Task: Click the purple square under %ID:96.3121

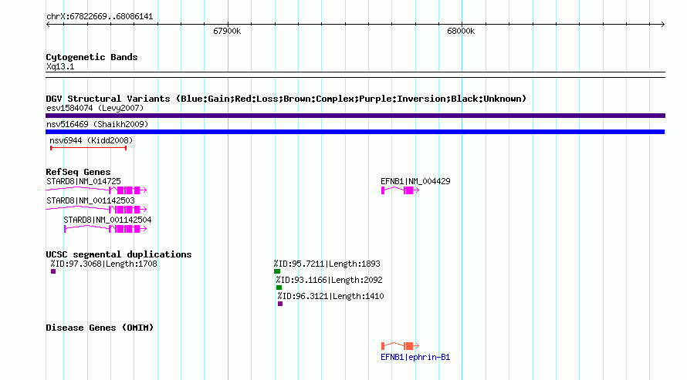Action: [x=280, y=304]
